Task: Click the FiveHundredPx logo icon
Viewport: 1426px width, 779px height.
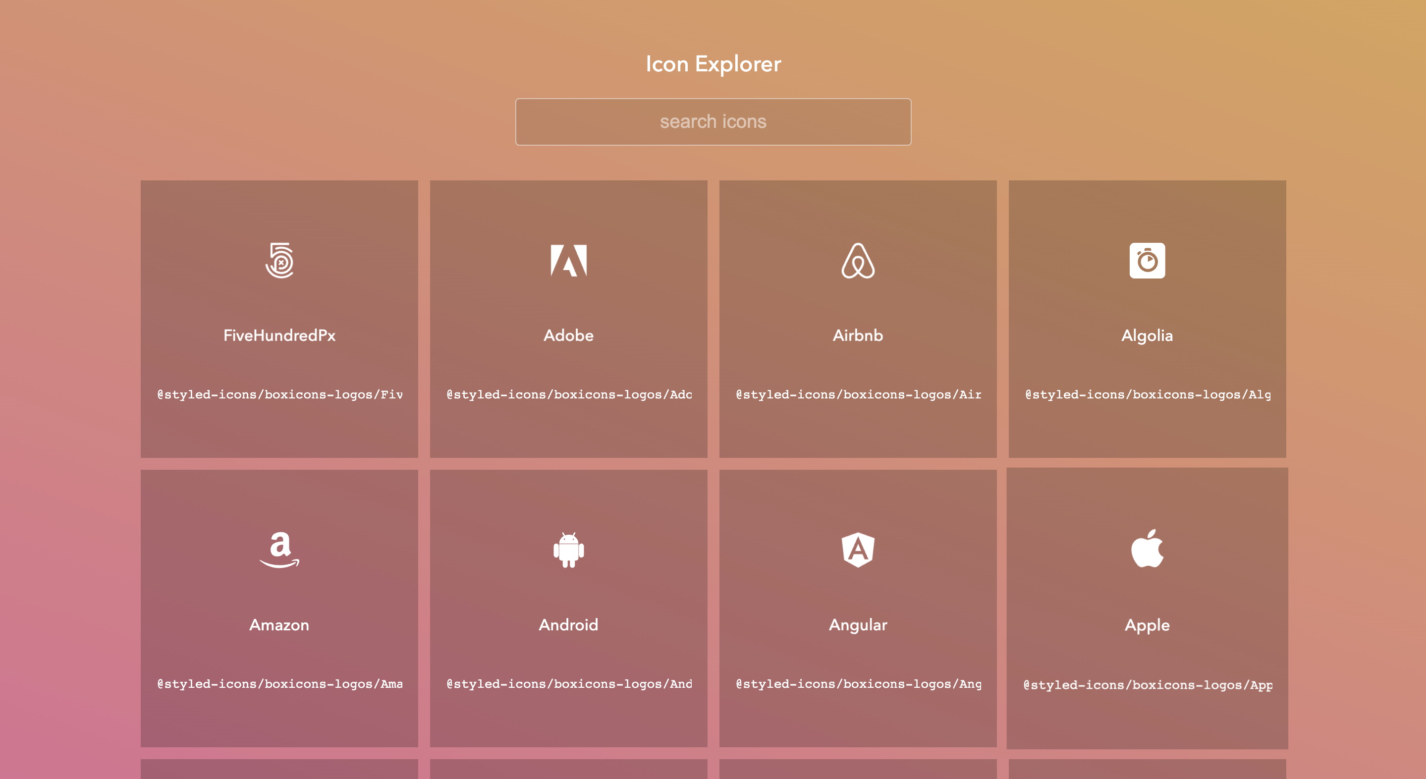Action: tap(279, 260)
